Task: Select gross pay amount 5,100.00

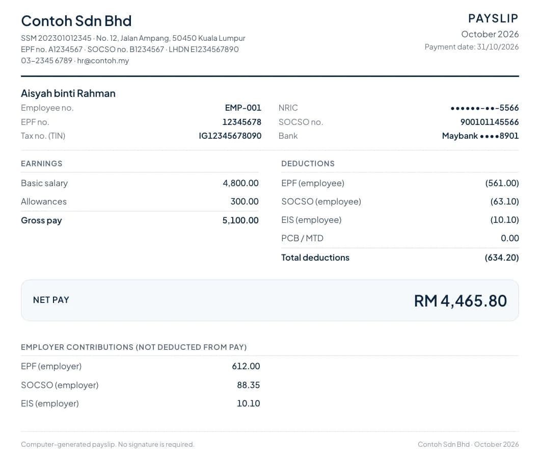Action: [x=240, y=220]
